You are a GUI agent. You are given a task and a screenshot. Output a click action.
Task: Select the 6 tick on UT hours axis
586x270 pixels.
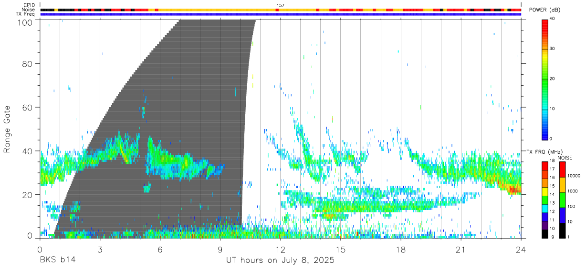pyautogui.click(x=160, y=249)
